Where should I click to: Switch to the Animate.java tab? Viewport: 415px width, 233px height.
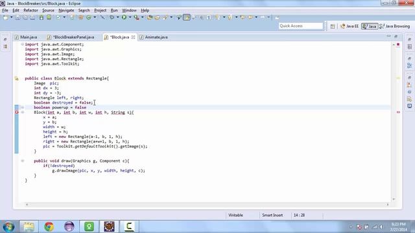[154, 38]
